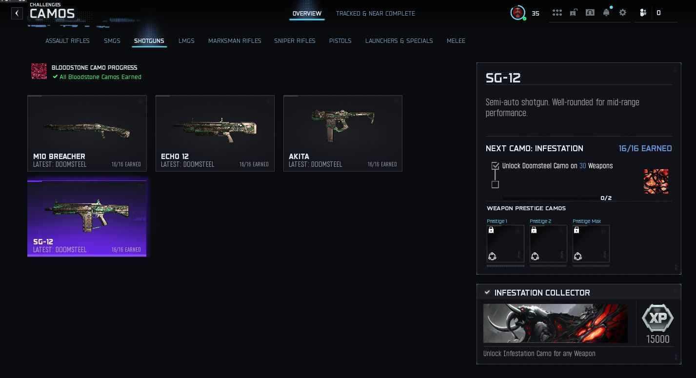Open settings gear icon

[623, 13]
